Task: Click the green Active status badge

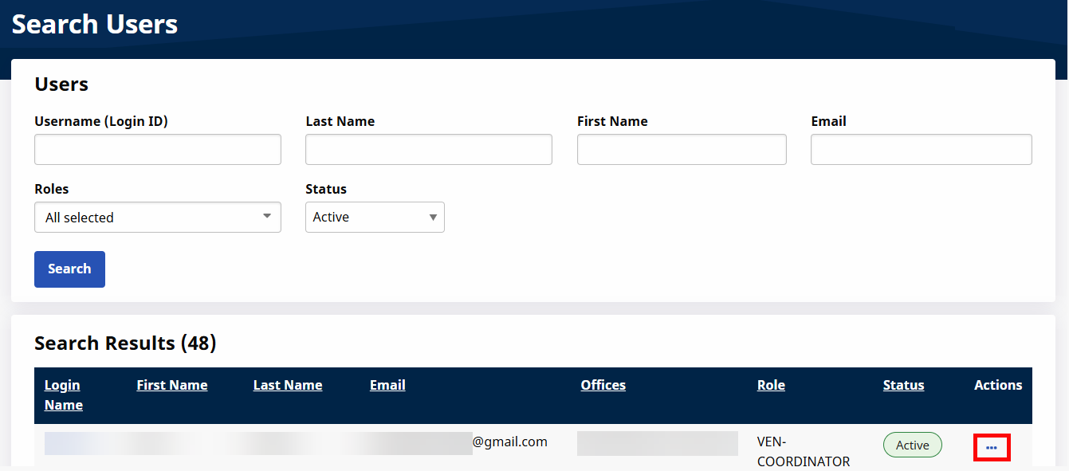Action: [912, 445]
